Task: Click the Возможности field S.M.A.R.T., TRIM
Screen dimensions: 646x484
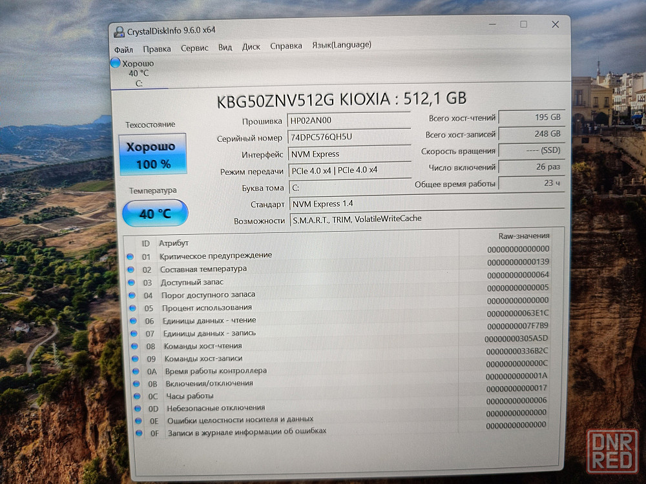Action: (427, 219)
